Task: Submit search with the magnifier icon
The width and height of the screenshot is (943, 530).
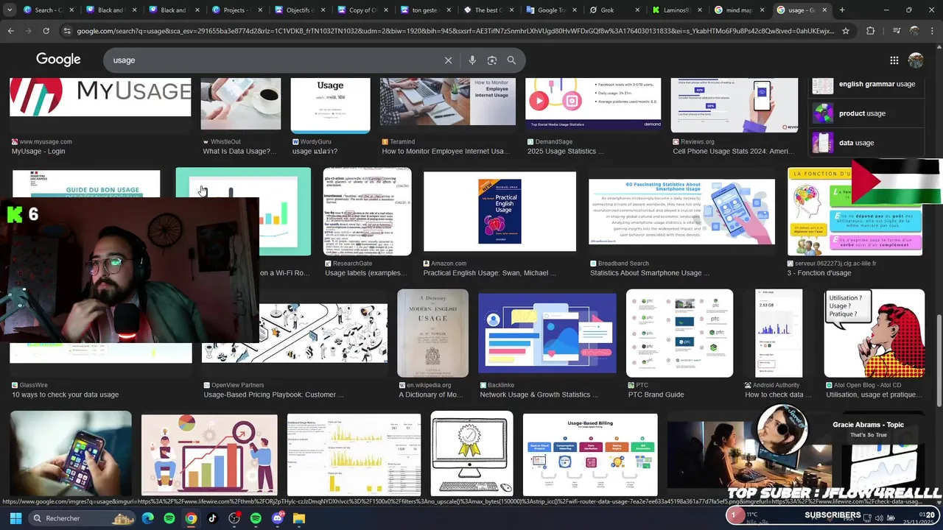Action: tap(511, 60)
